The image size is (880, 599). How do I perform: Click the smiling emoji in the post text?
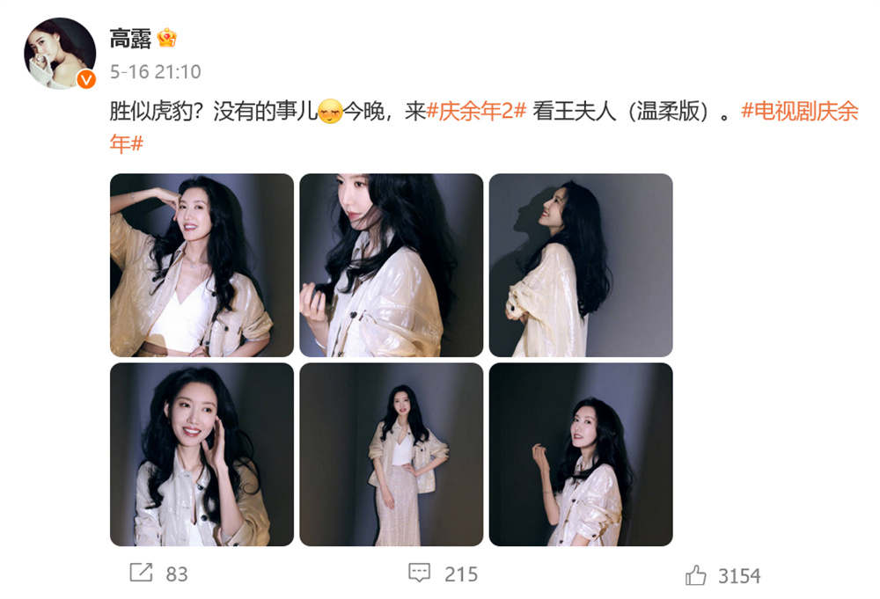pos(330,112)
